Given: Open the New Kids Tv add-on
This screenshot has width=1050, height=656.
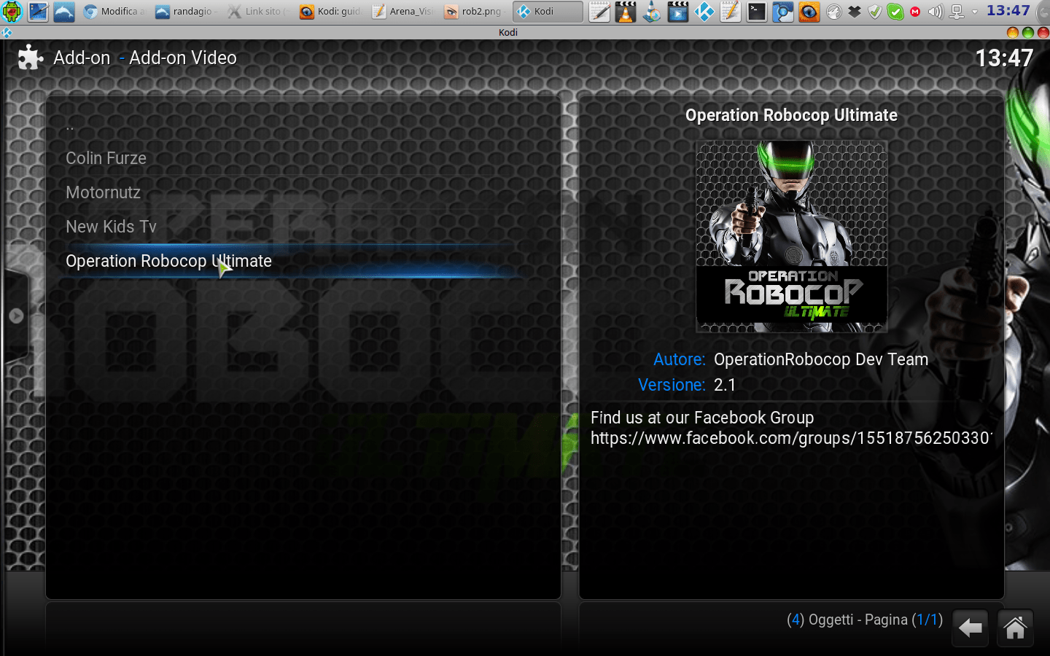Looking at the screenshot, I should (111, 227).
